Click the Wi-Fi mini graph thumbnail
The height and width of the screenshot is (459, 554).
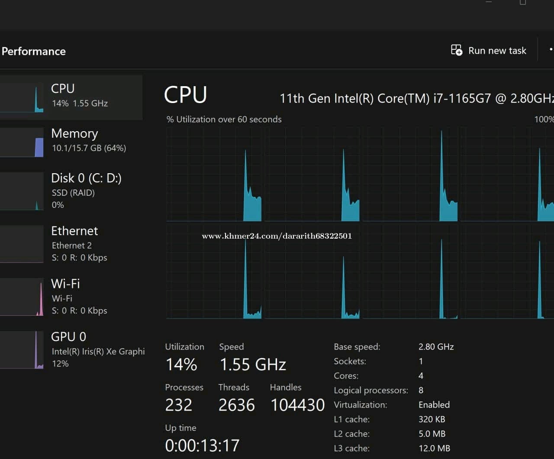[x=22, y=297]
